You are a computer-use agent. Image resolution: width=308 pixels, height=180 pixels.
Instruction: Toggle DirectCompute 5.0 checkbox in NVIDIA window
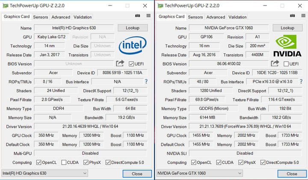pyautogui.click(x=262, y=162)
